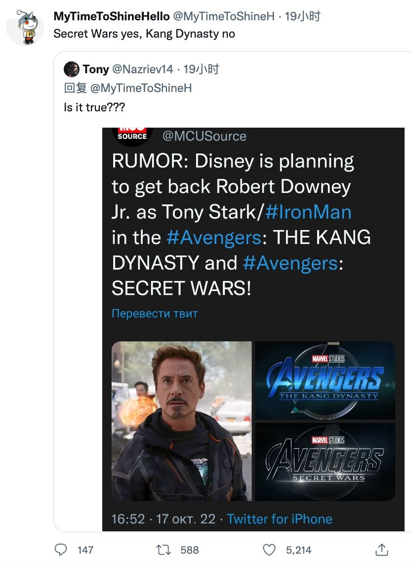Click Tony's small profile avatar
The height and width of the screenshot is (564, 411).
click(72, 69)
